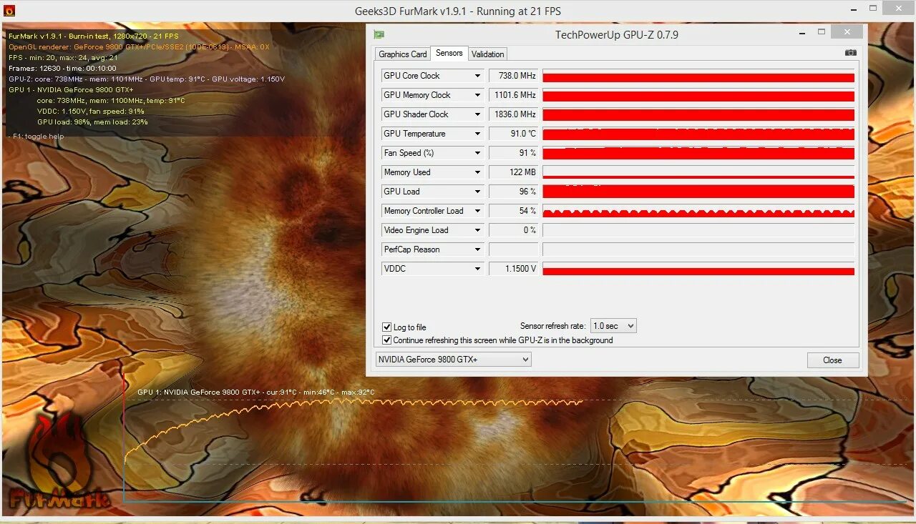
Task: Open the GPU Core Clock sensor dropdown
Action: tap(477, 76)
